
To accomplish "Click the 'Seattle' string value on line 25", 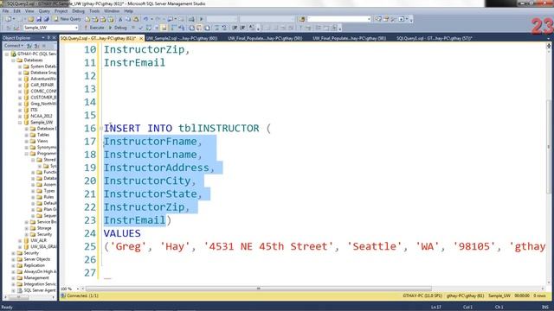I will point(374,246).
